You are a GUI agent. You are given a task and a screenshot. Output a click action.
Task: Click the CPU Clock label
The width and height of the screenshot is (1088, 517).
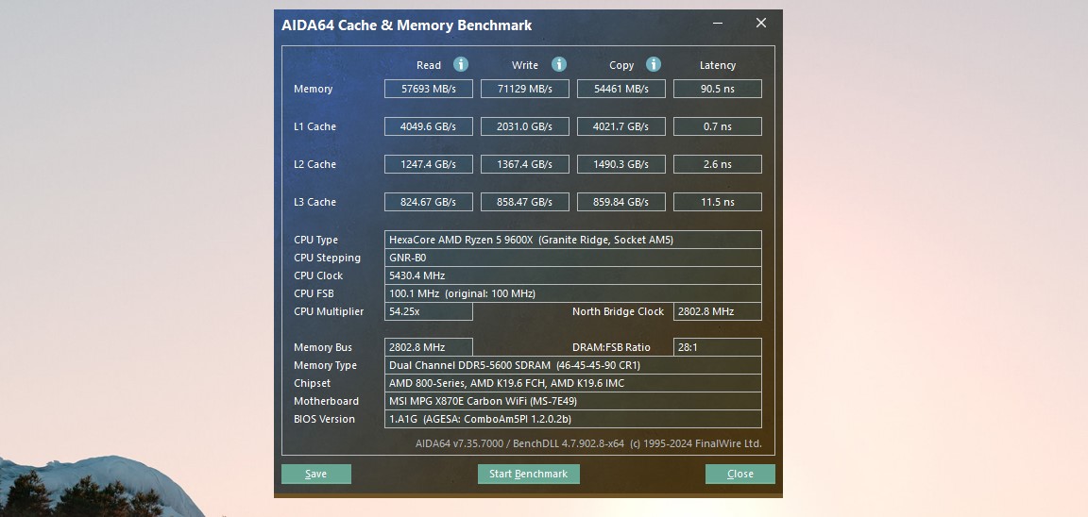click(317, 275)
